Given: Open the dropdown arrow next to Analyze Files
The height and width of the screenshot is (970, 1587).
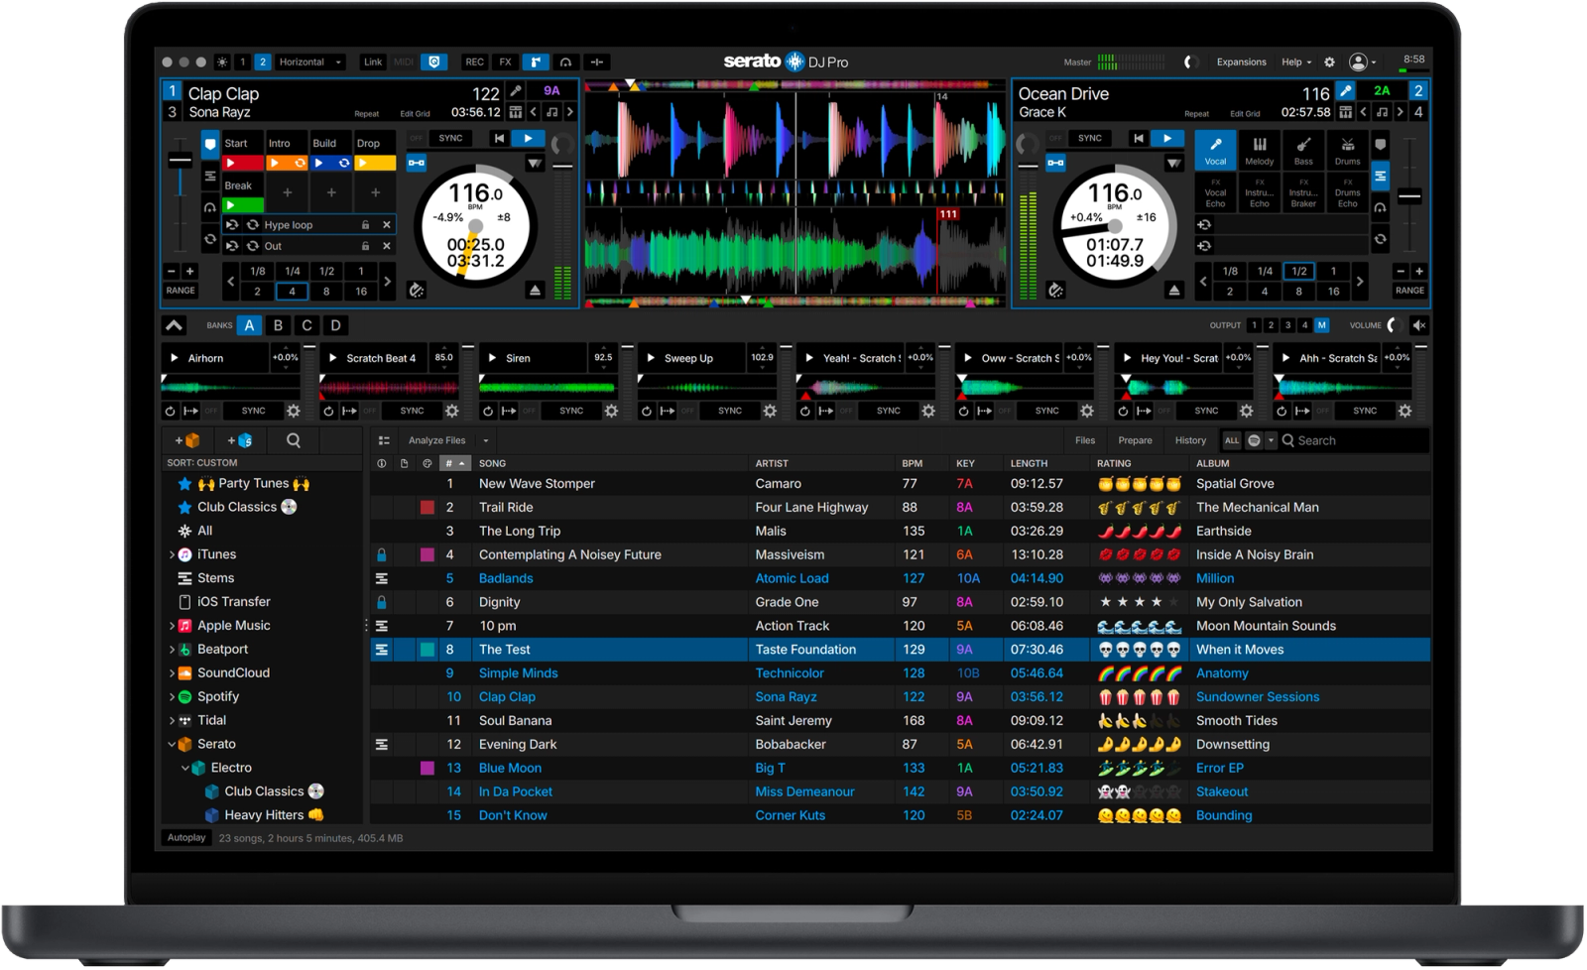Looking at the screenshot, I should [486, 440].
